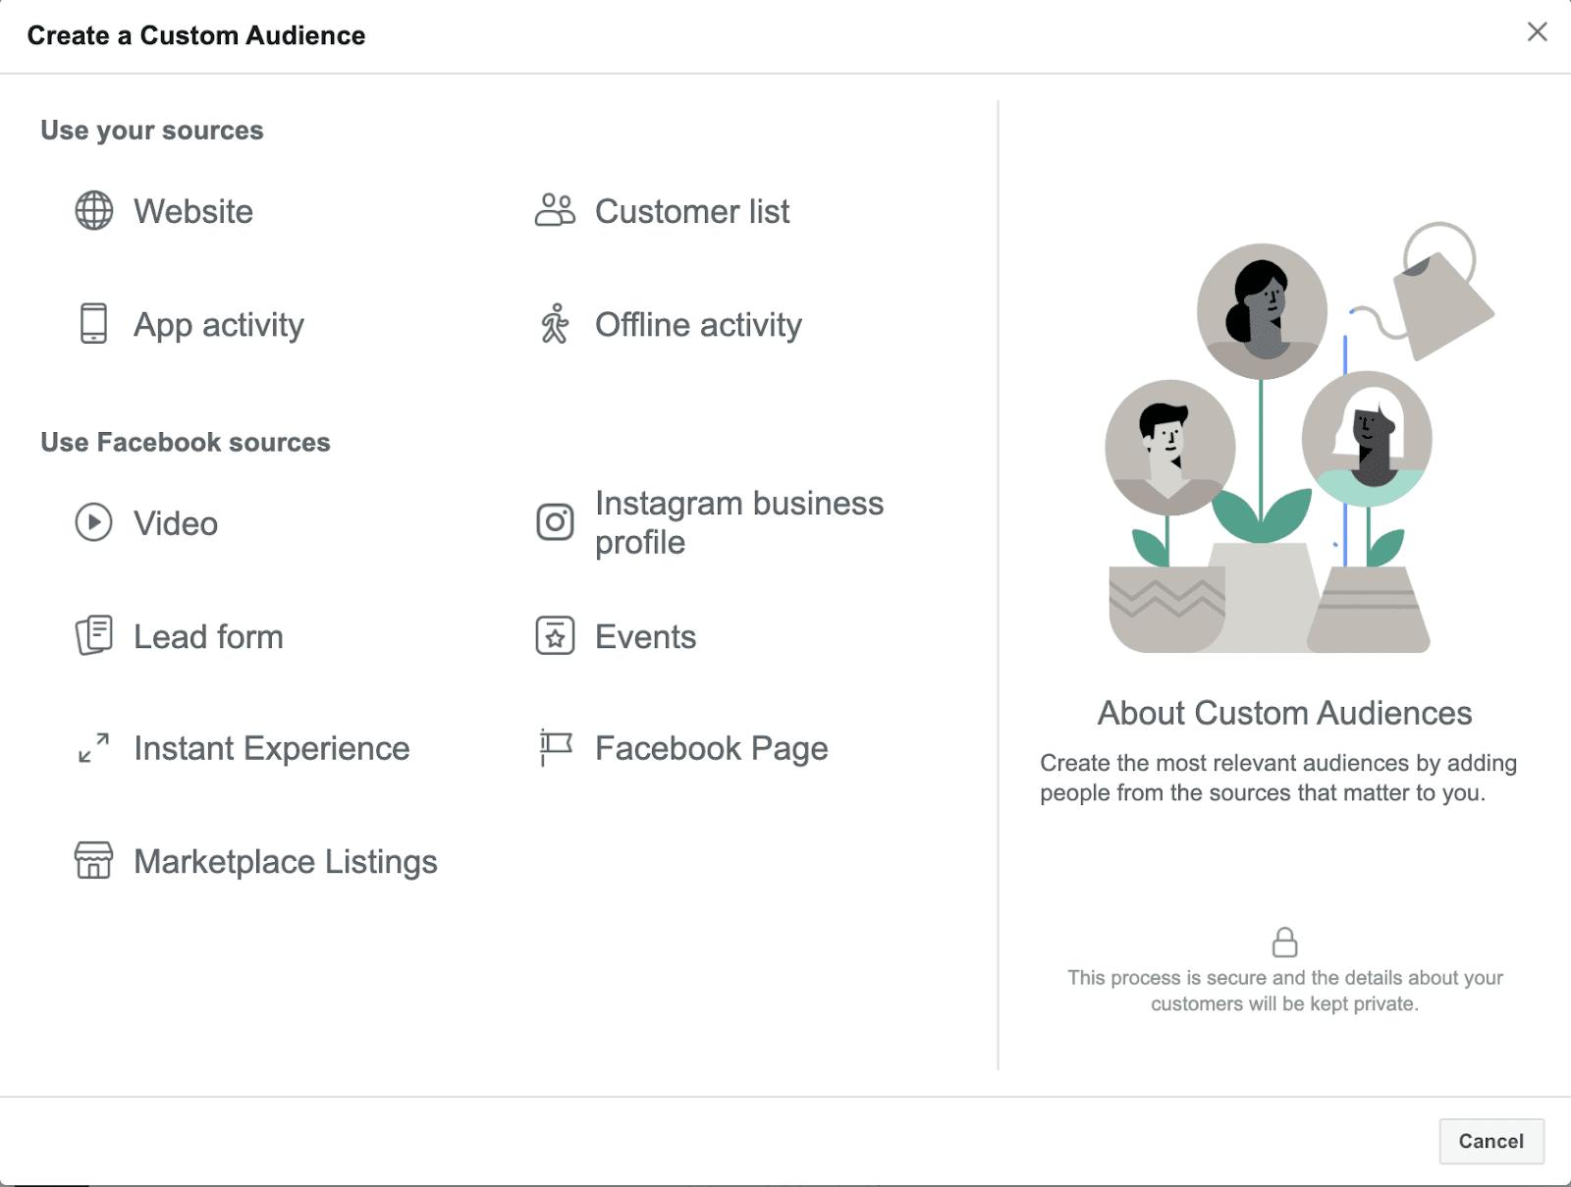Image resolution: width=1571 pixels, height=1187 pixels.
Task: Click the Customer list people icon
Action: click(555, 210)
